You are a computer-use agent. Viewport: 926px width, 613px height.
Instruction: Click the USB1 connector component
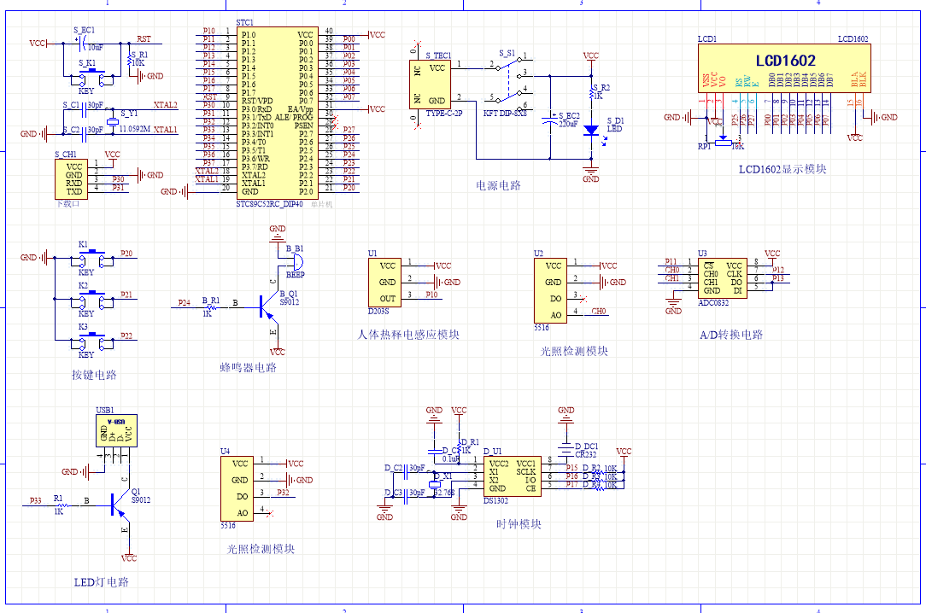tap(116, 430)
